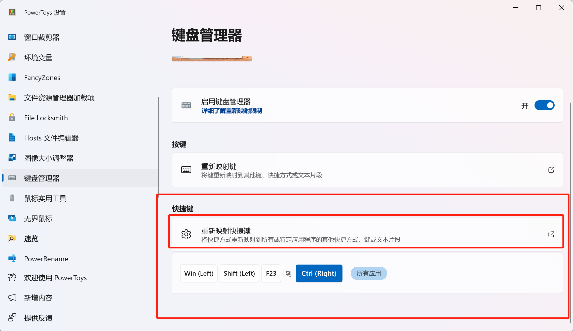The width and height of the screenshot is (573, 331).
Task: Click the 新增内容 megaphone icon
Action: pyautogui.click(x=12, y=298)
